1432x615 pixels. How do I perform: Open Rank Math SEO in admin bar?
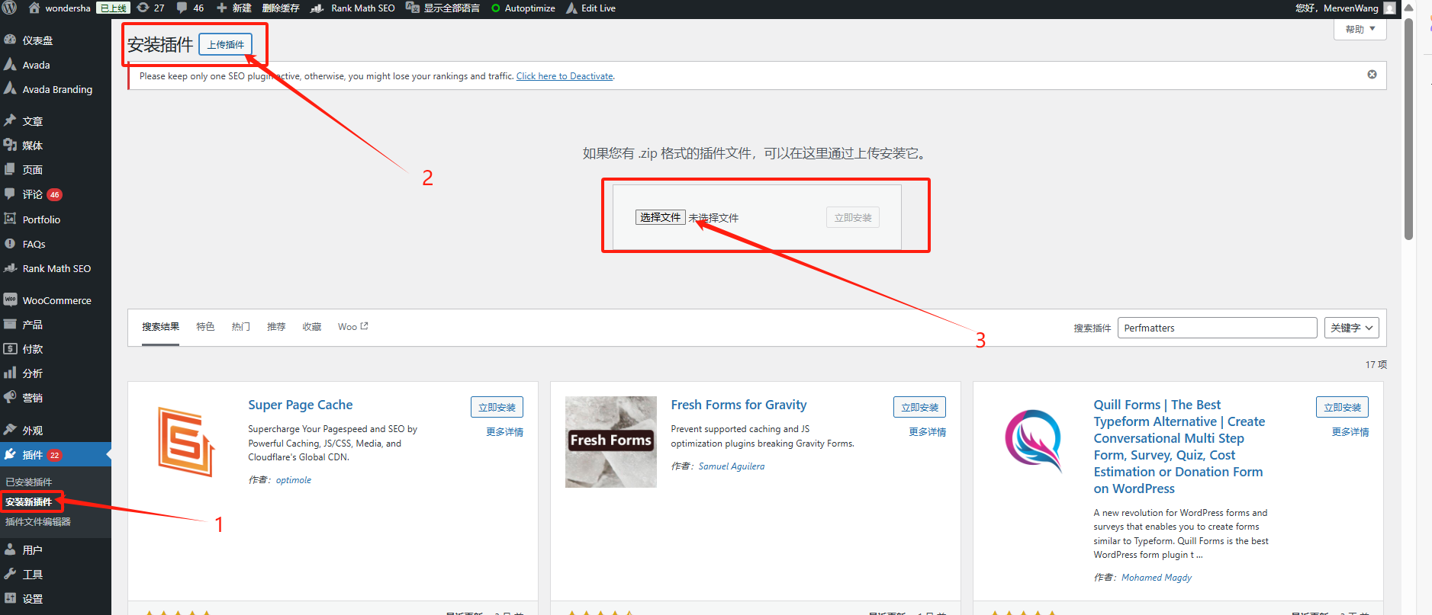(353, 8)
